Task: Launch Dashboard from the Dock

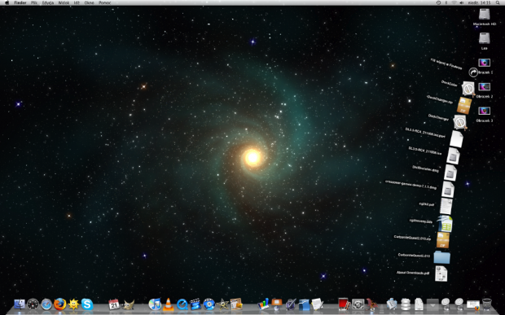Action: click(33, 304)
